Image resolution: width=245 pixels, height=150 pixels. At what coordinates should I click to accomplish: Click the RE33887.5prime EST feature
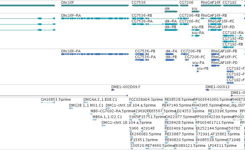click(167, 137)
